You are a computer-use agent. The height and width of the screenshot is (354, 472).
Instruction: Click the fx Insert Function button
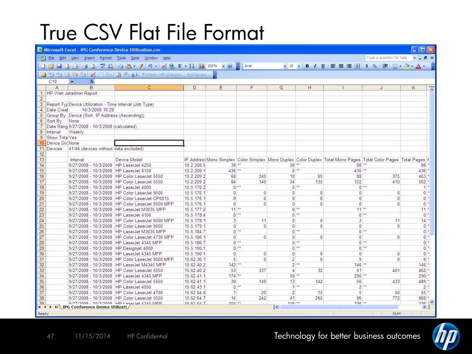pyautogui.click(x=92, y=82)
